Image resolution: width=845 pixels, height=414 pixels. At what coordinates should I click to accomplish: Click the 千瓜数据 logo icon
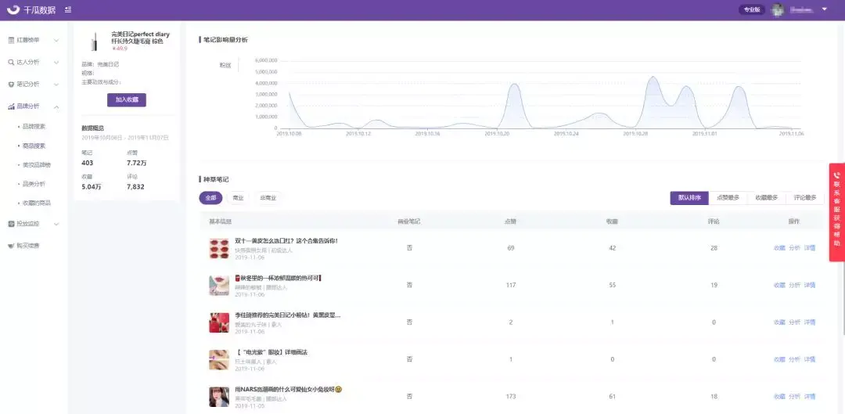pyautogui.click(x=13, y=9)
